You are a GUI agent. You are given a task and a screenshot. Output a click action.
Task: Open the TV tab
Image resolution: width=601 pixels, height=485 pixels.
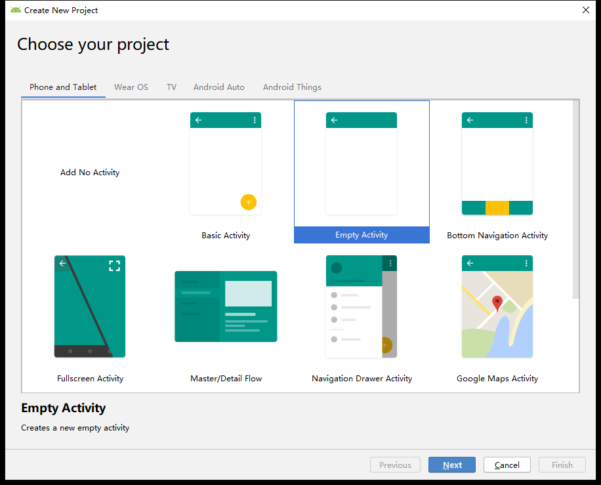click(x=171, y=87)
